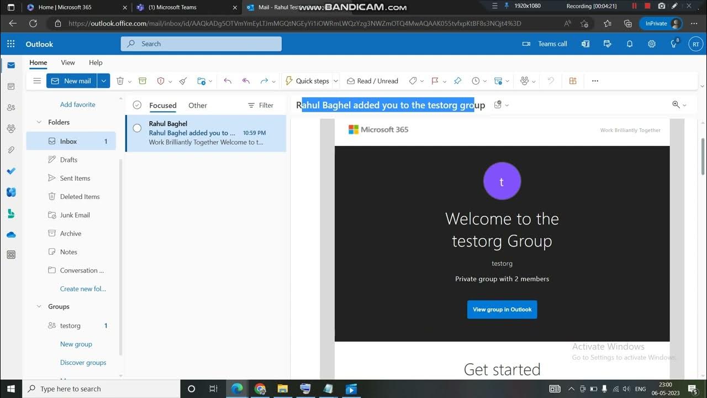Open To Do checkmark in app rail
This screenshot has width=707, height=398.
point(11,171)
